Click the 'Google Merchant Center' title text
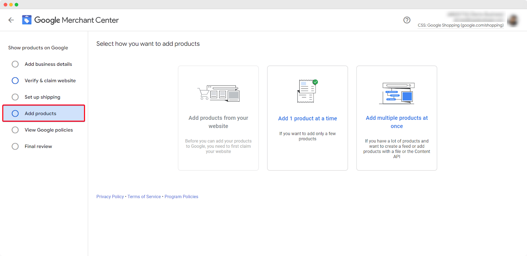The image size is (527, 256). coord(76,20)
